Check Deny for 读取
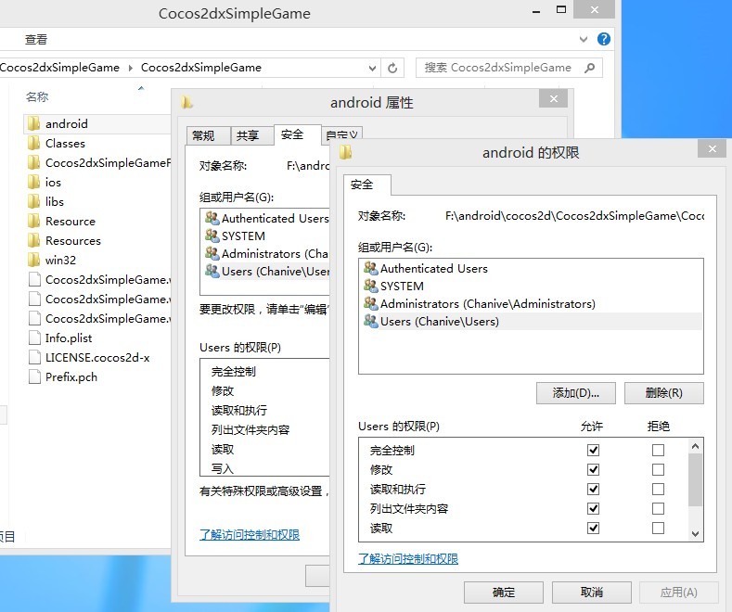 click(x=658, y=528)
